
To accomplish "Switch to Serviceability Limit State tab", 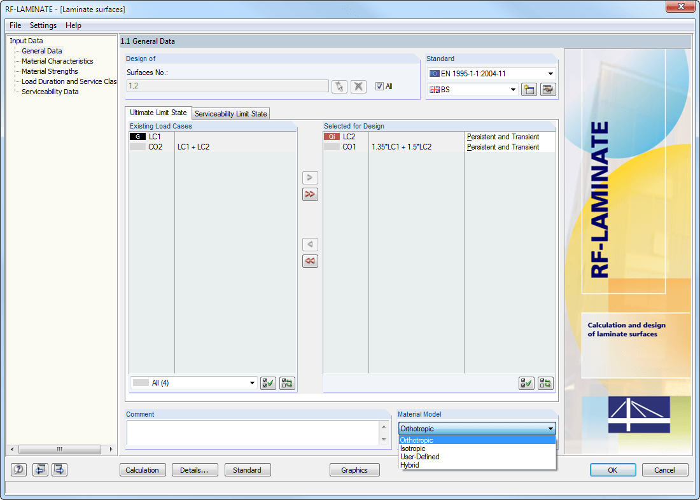I will [x=231, y=114].
